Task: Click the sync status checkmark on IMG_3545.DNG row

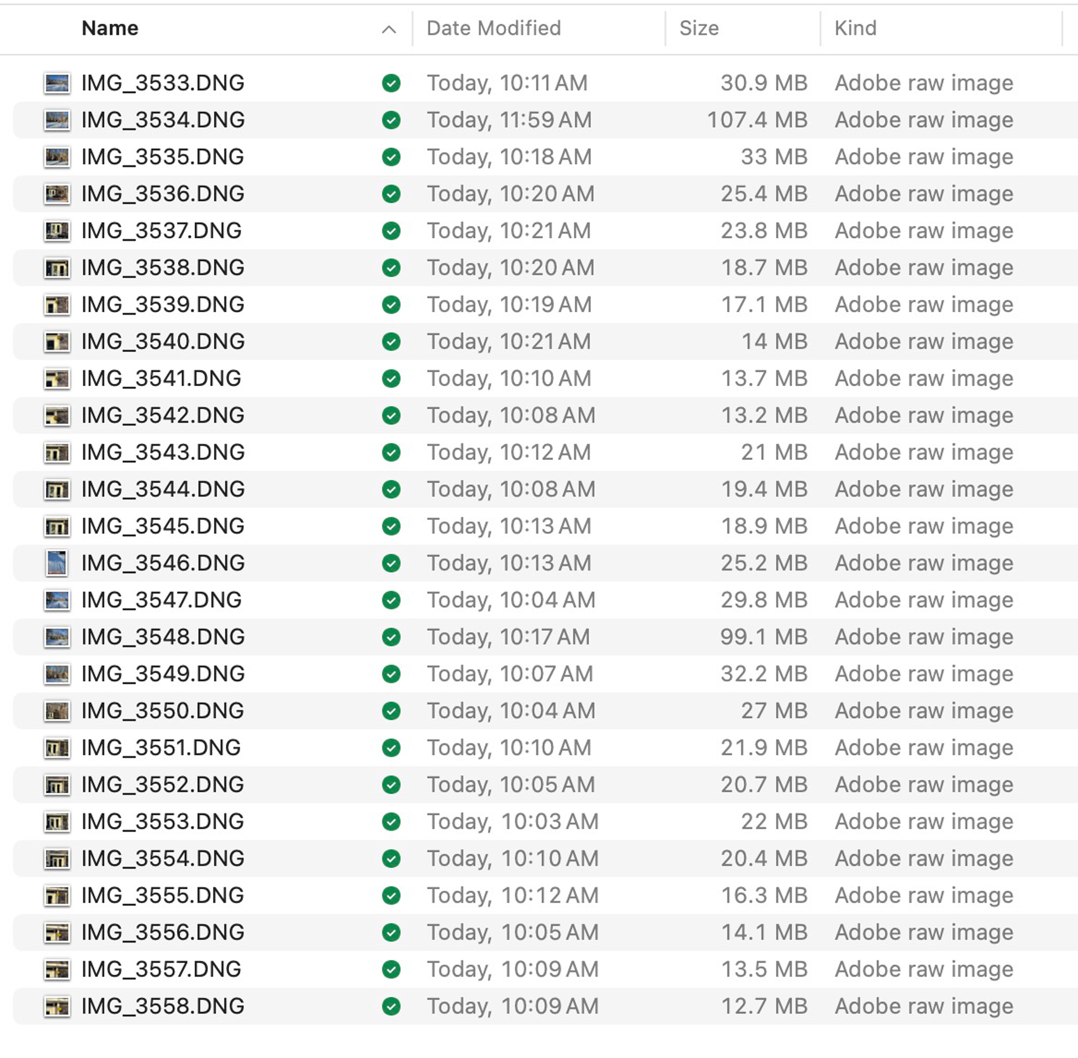Action: click(x=391, y=526)
